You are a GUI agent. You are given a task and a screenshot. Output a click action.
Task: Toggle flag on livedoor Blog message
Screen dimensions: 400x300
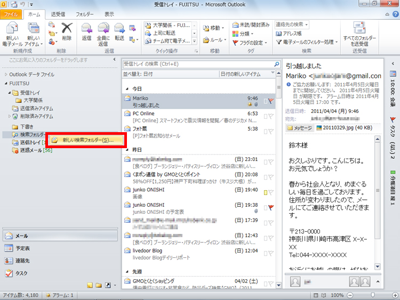(x=271, y=253)
